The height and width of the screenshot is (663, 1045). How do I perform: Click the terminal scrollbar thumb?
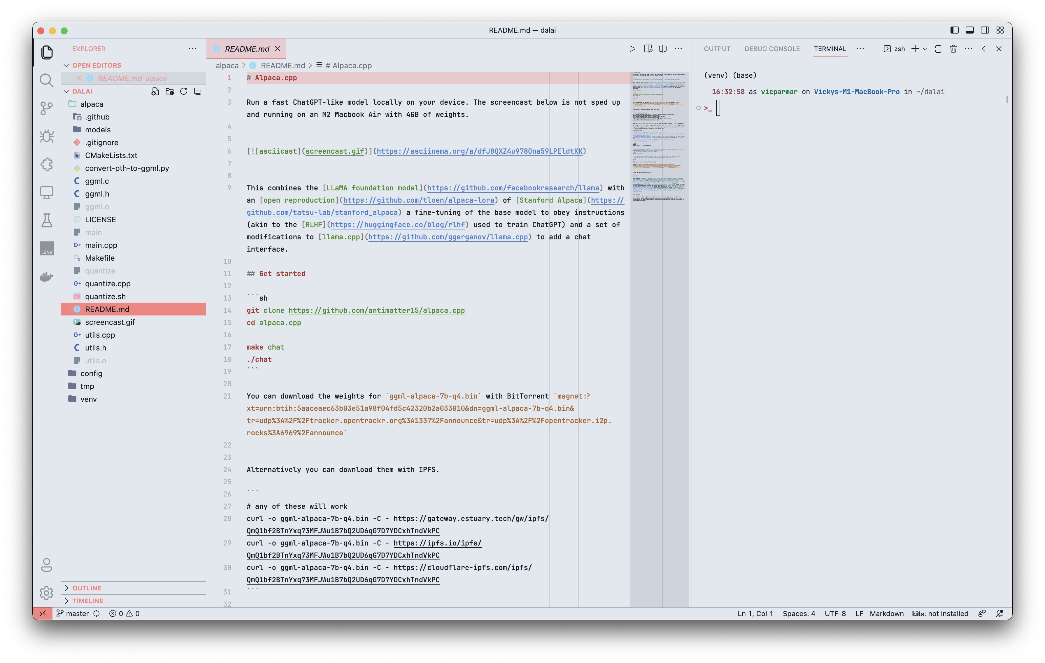[x=1007, y=100]
